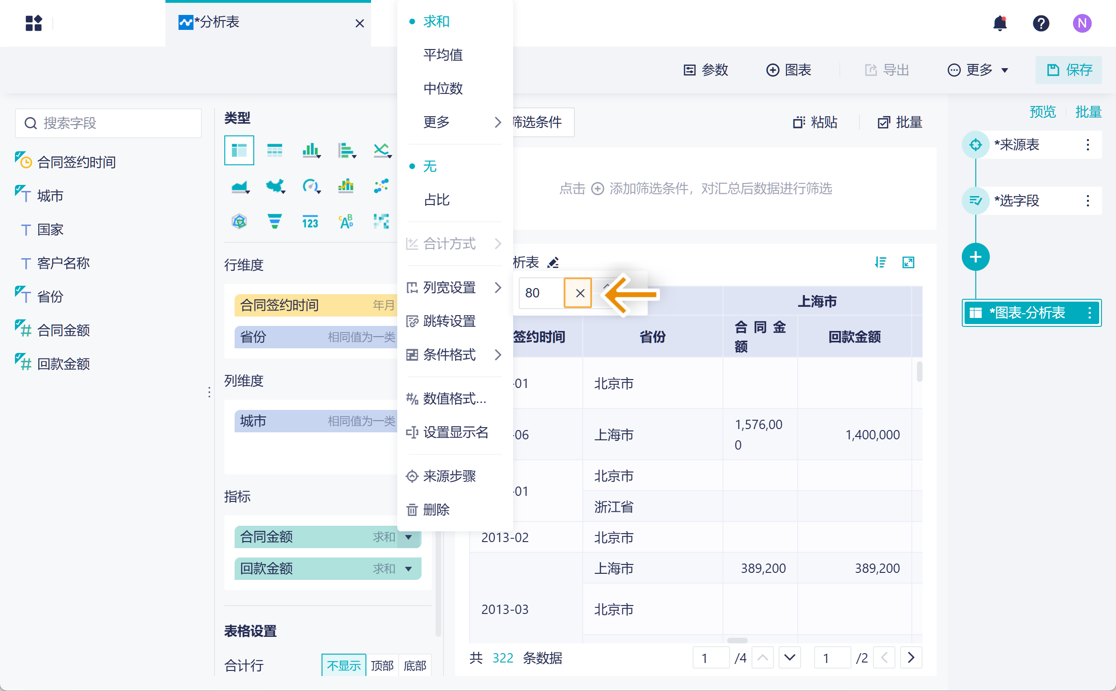Select the funnel chart type icon
The image size is (1116, 691).
click(x=274, y=221)
